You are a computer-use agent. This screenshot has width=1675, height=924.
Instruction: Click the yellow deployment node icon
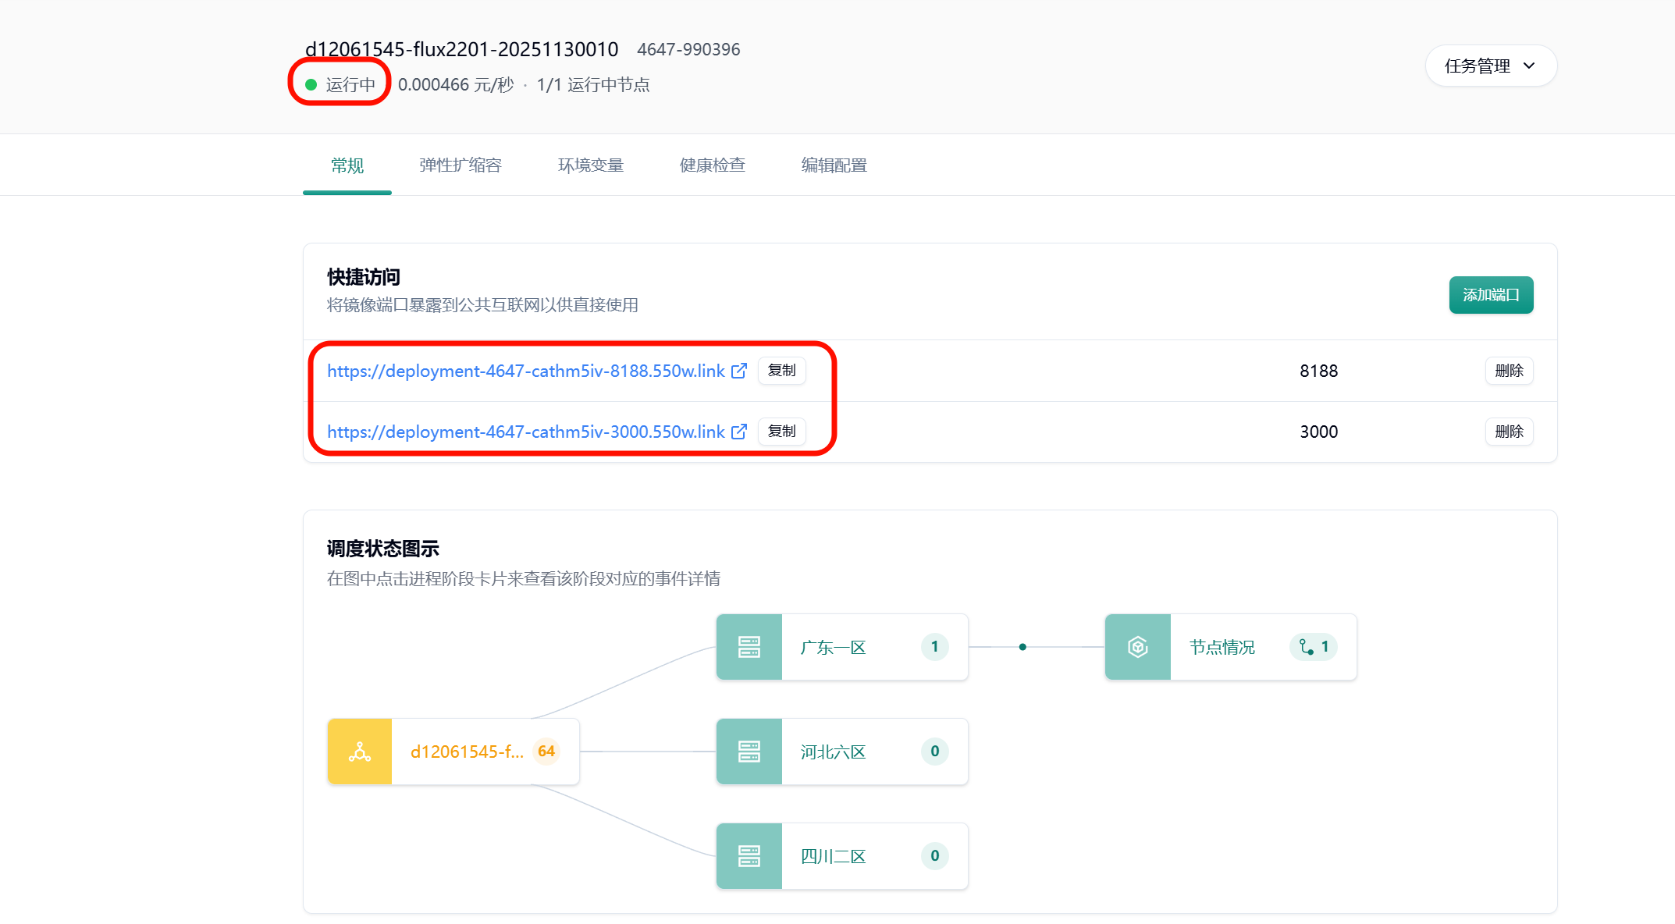(x=359, y=752)
